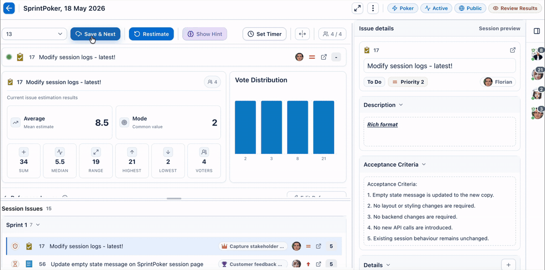Click the green status dot on issue 17 header
Viewport: 545px width, 270px height.
pos(9,57)
